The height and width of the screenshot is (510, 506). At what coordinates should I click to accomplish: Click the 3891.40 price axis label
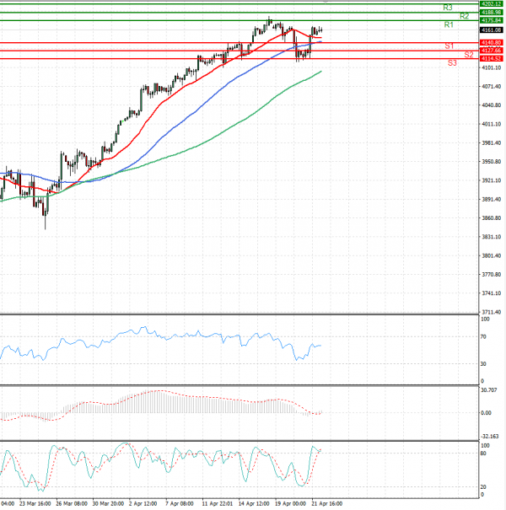pyautogui.click(x=491, y=200)
